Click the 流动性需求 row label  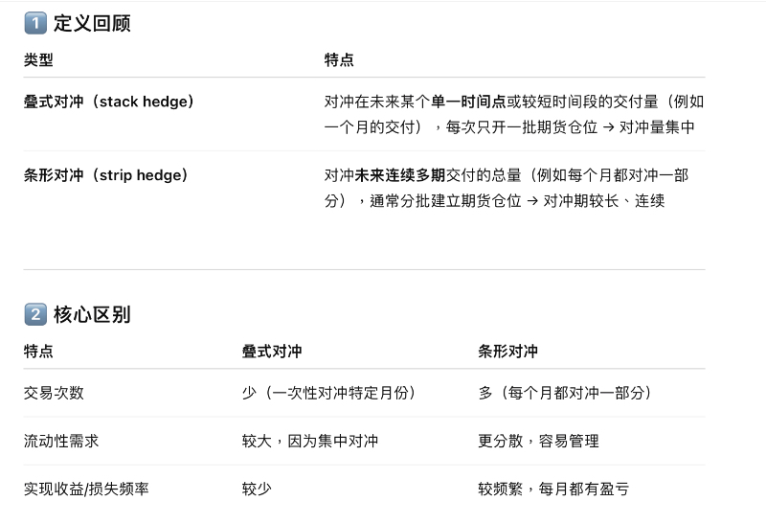61,441
